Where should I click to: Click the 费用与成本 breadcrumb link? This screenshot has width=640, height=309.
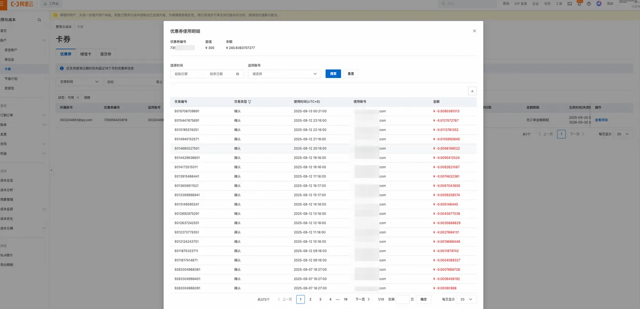point(64,27)
